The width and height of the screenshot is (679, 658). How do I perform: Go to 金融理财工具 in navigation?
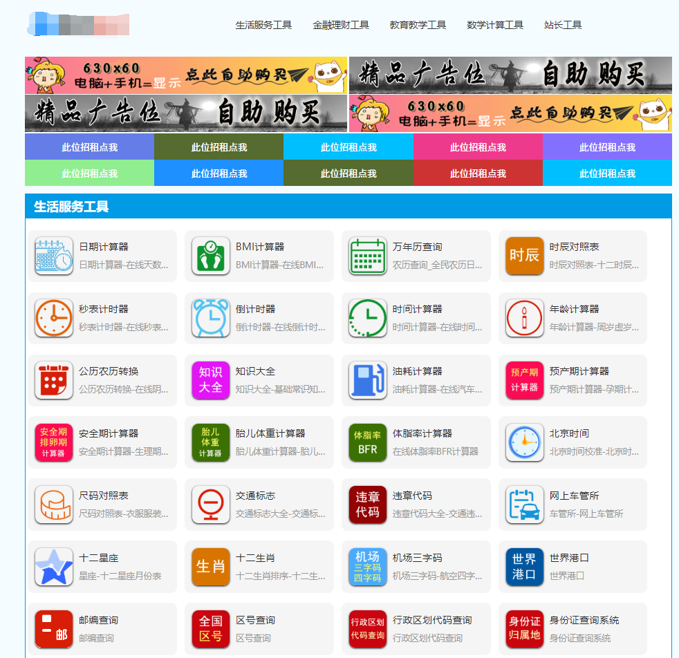pyautogui.click(x=341, y=25)
